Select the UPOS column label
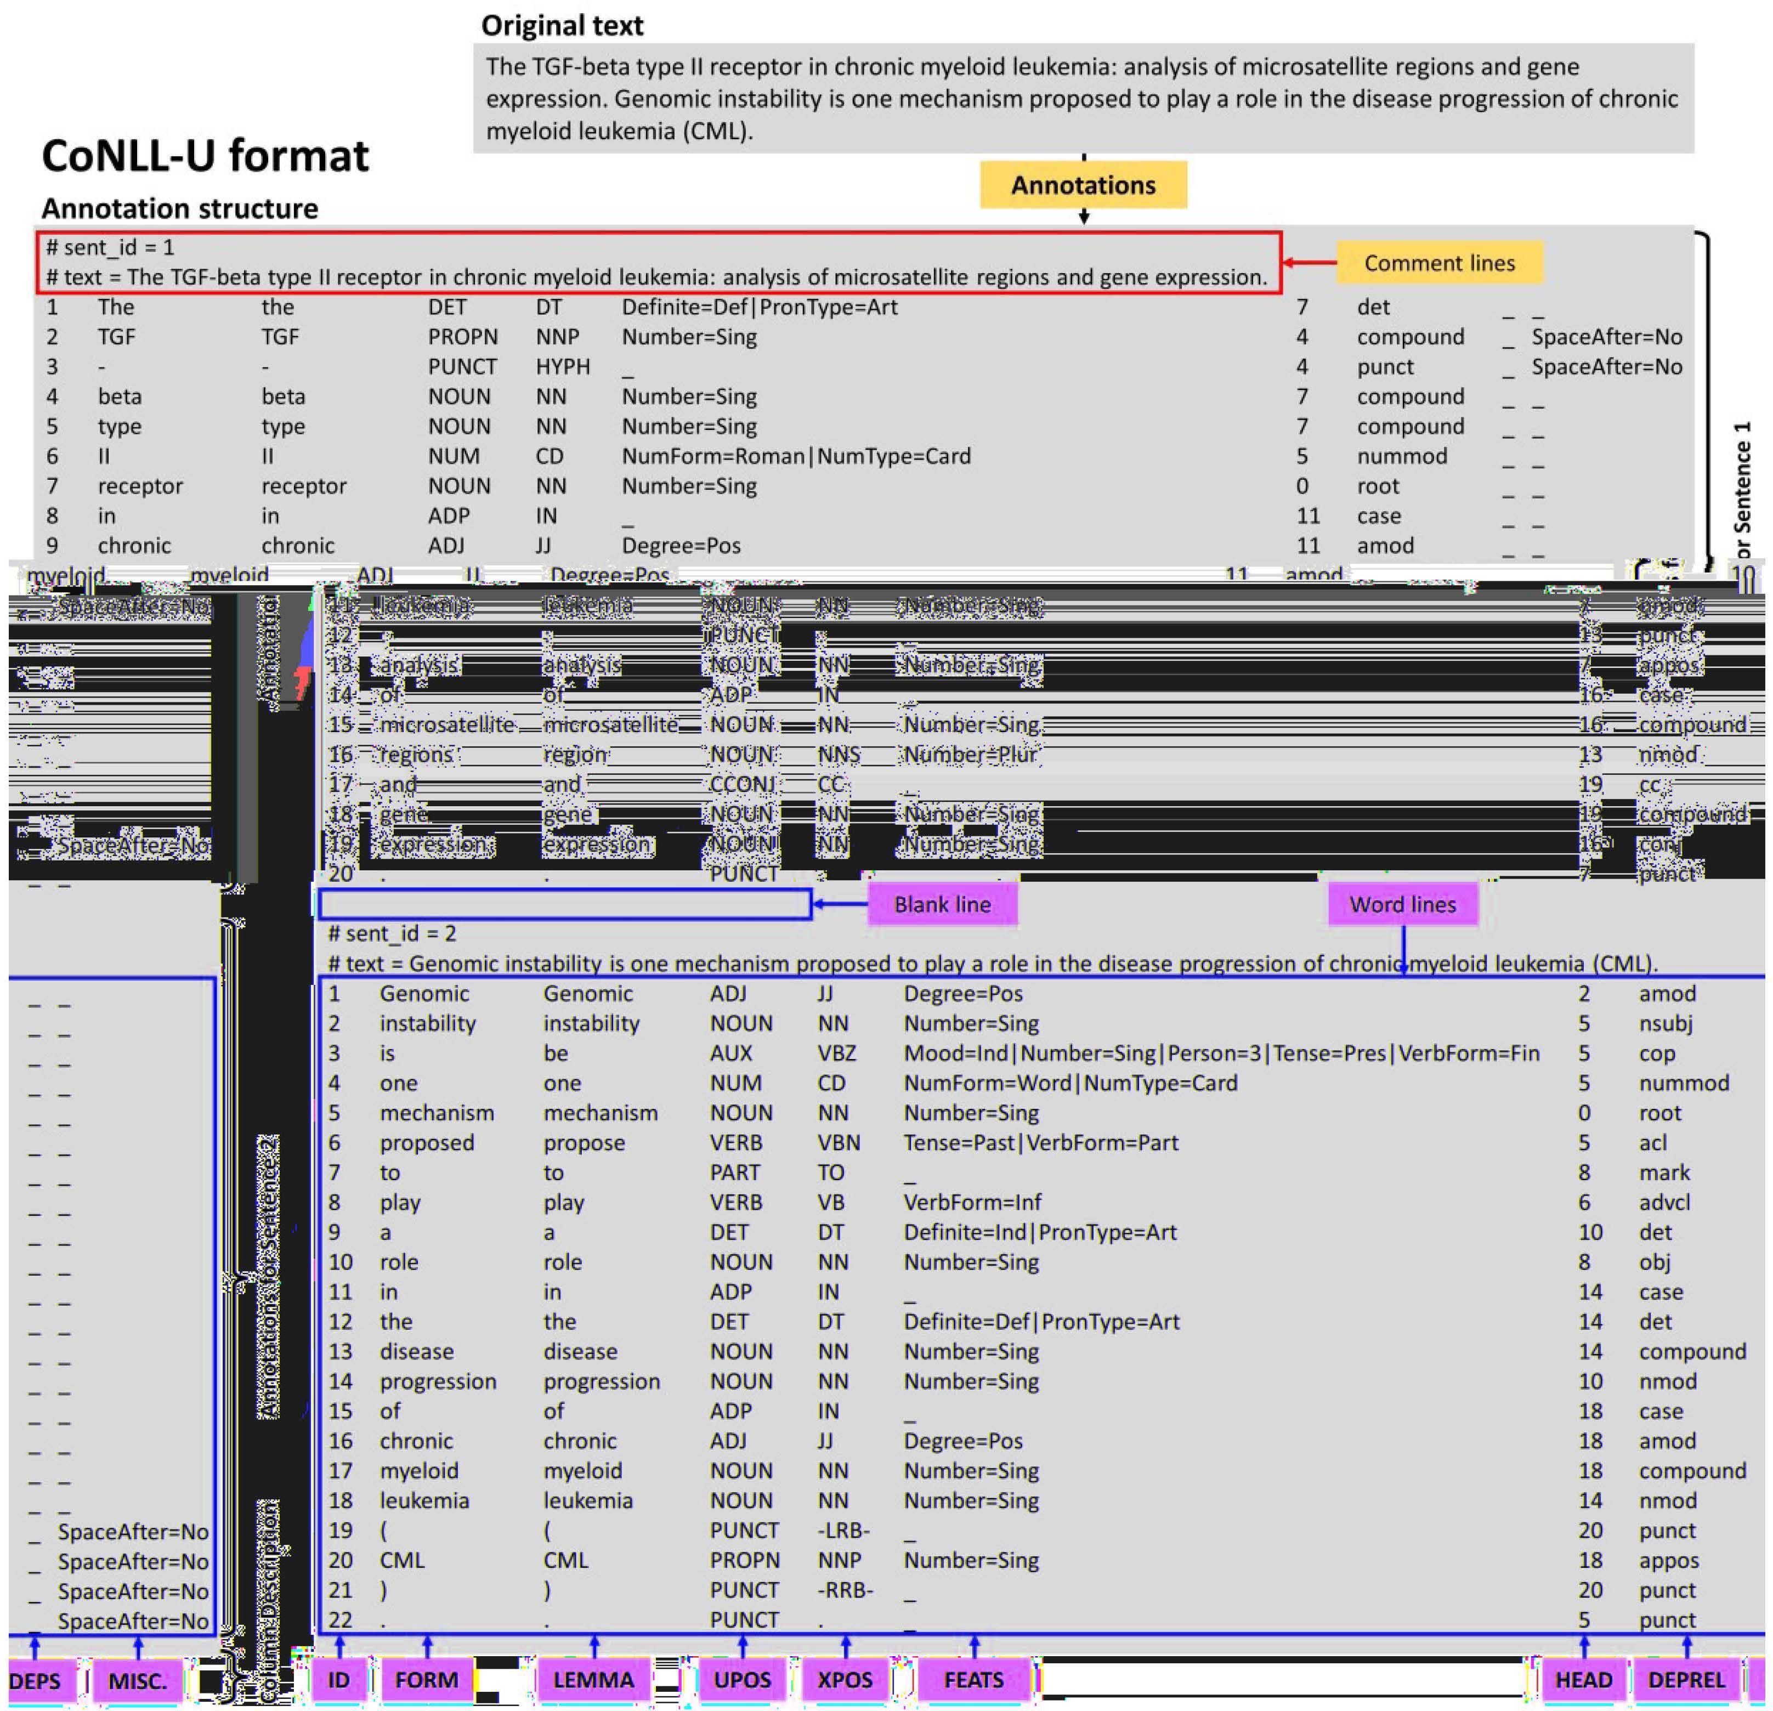Viewport: 1773px width, 1711px height. click(742, 1680)
